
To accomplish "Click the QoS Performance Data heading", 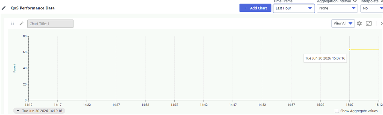I will (x=33, y=8).
